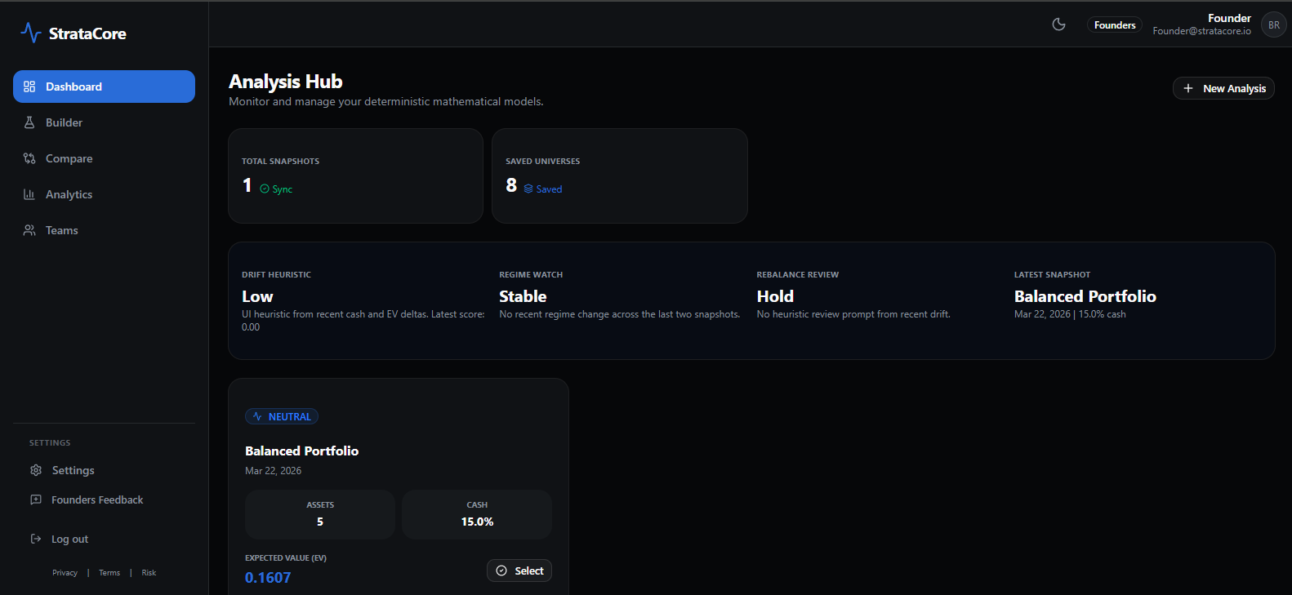1292x595 pixels.
Task: Go to the Builder section
Action: pos(104,122)
